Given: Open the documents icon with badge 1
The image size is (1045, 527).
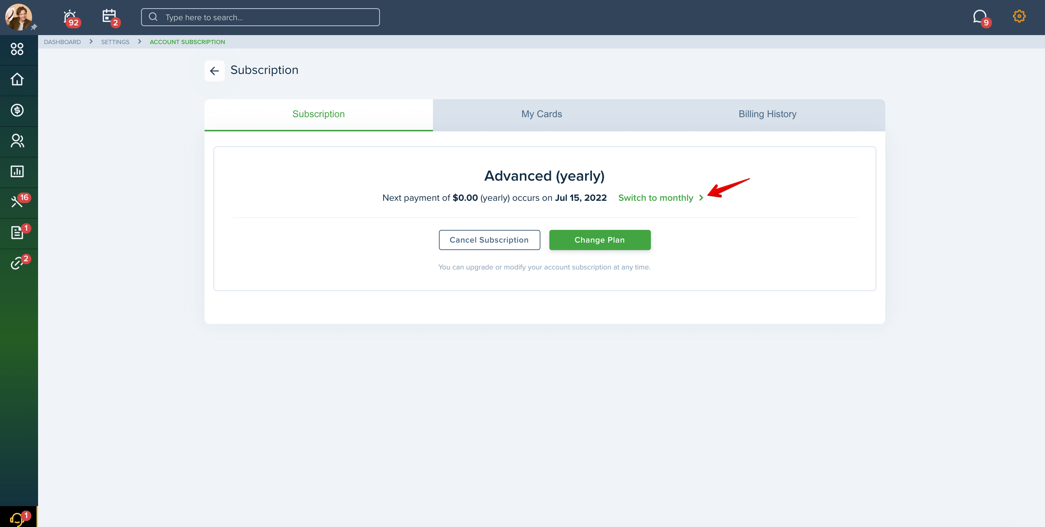Looking at the screenshot, I should click(17, 233).
